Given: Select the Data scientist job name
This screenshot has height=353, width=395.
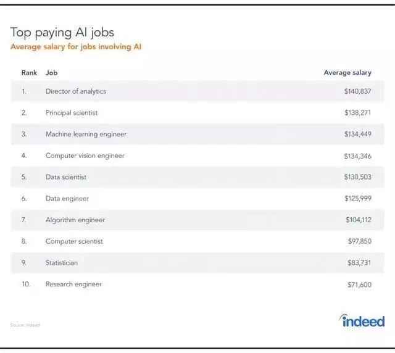Looking at the screenshot, I should click(66, 177).
